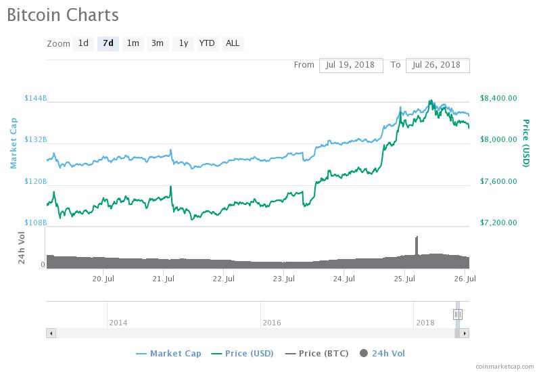Show ALL time range

tap(233, 43)
